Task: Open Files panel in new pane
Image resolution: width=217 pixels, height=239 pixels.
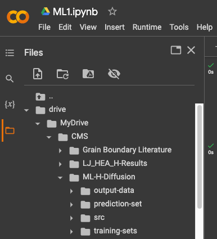Action: pos(176,50)
